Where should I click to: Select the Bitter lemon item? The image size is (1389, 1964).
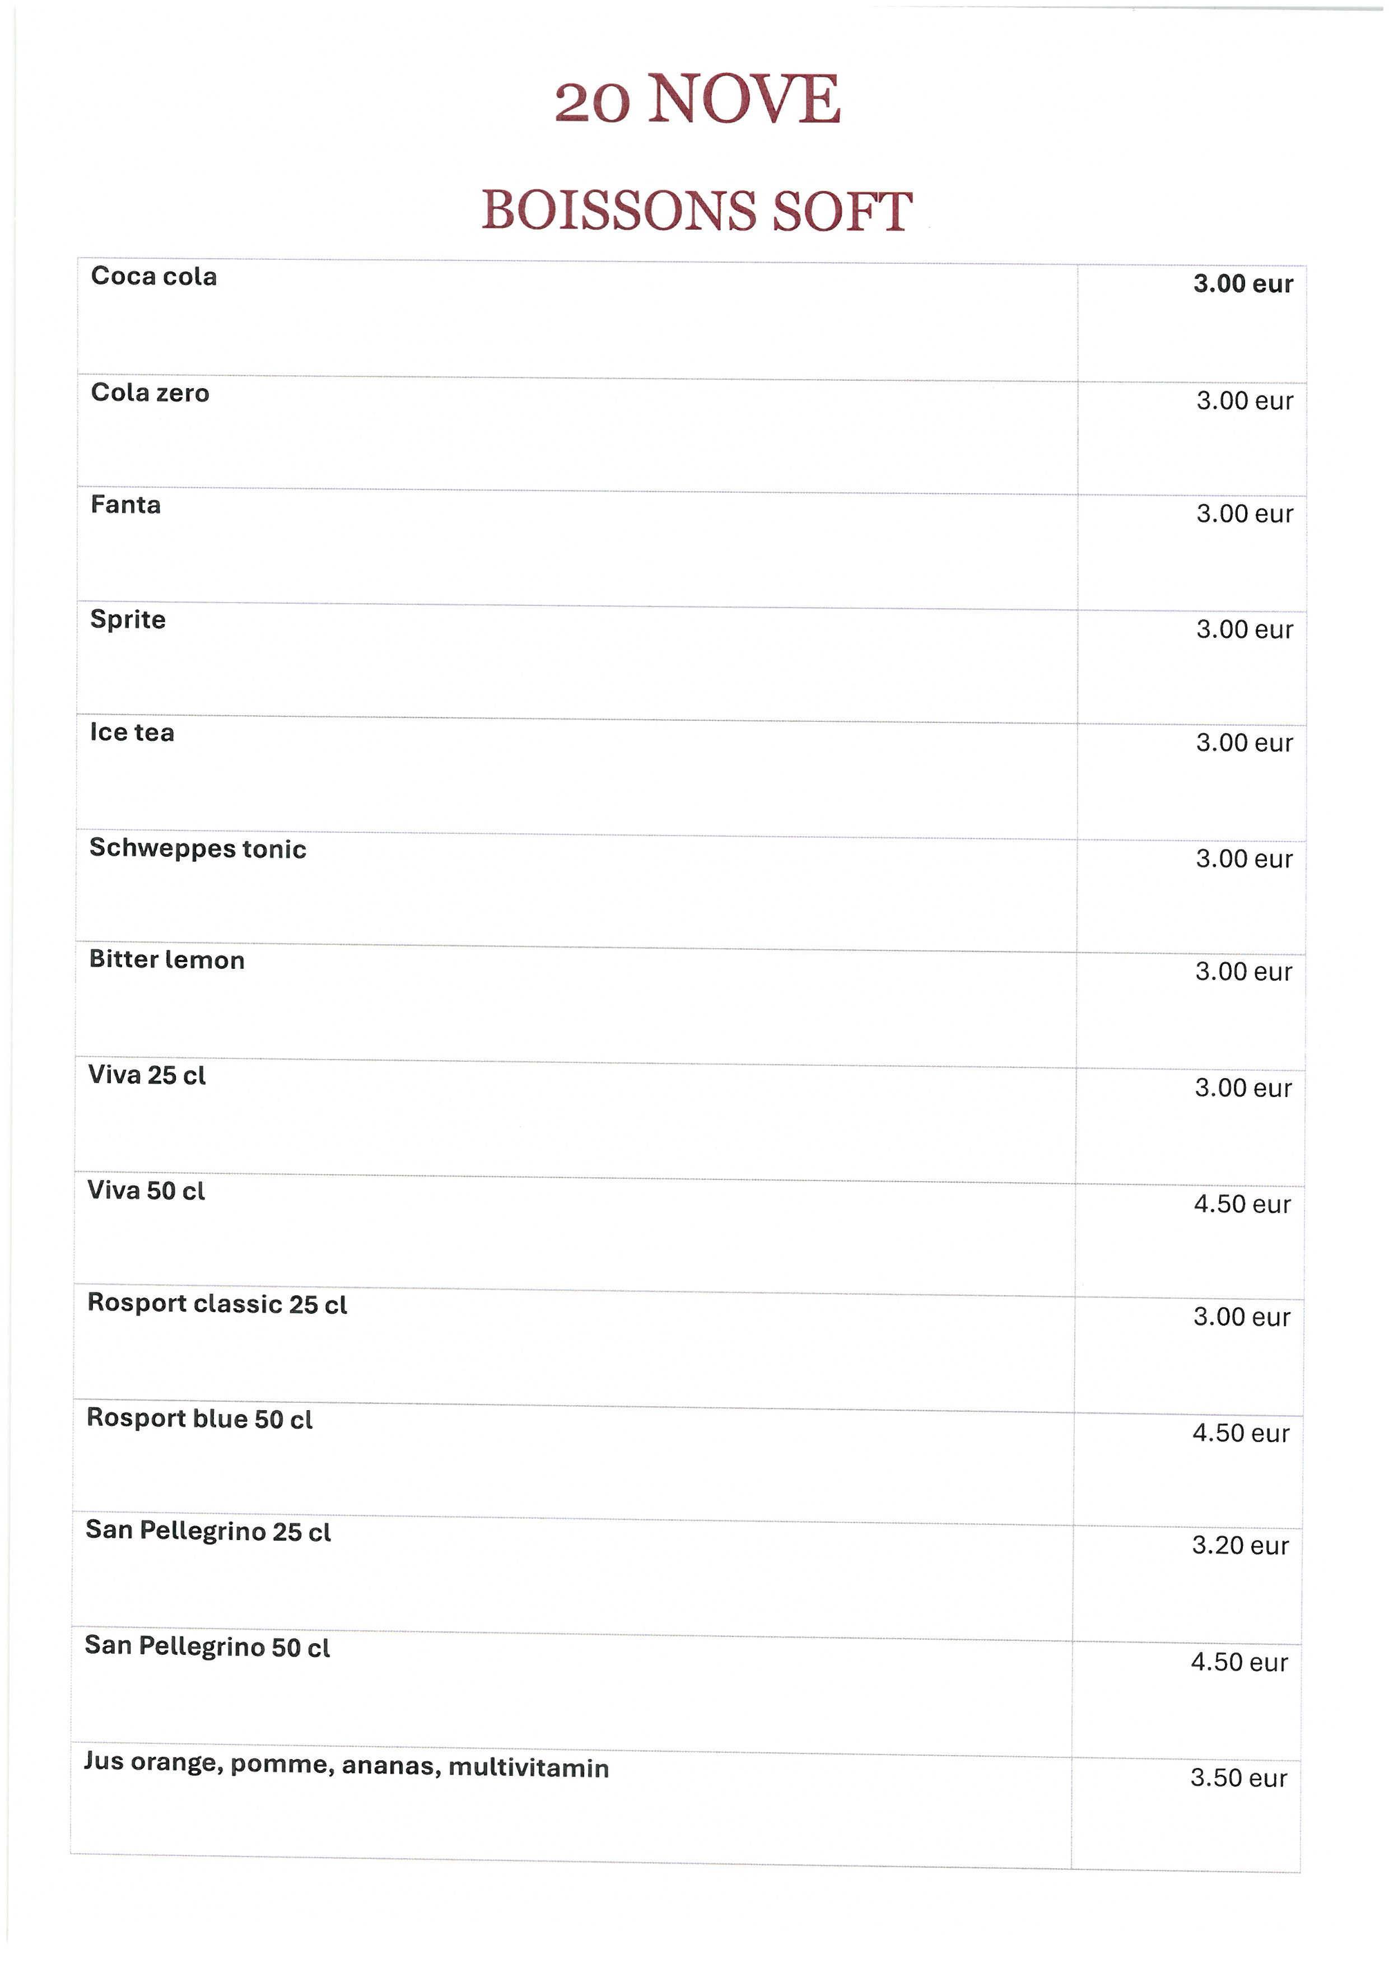pyautogui.click(x=167, y=960)
